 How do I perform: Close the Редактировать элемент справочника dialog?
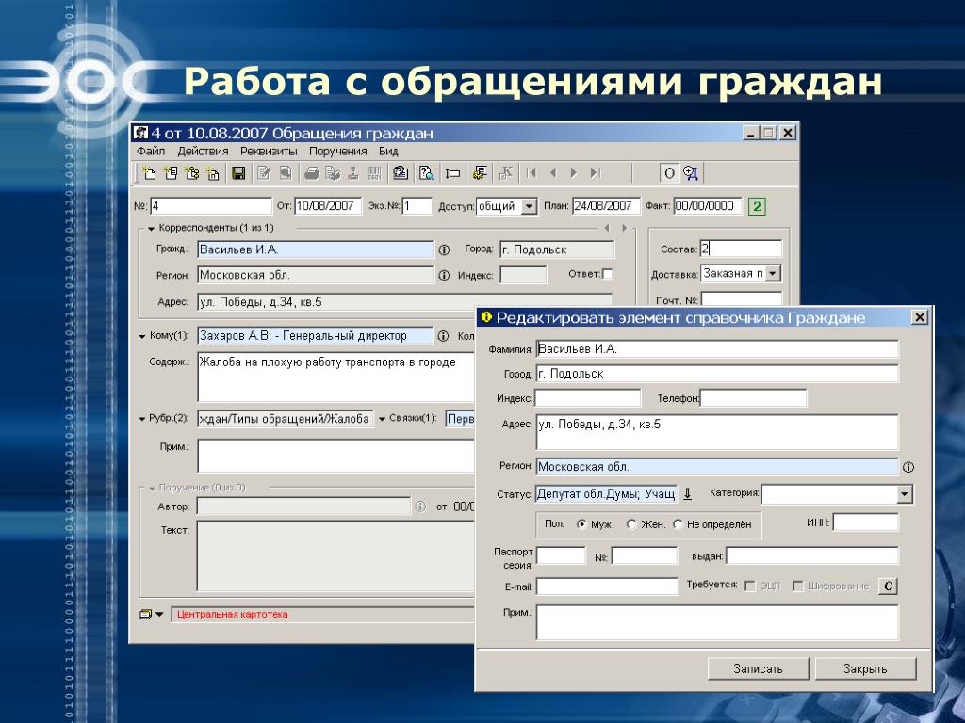919,317
